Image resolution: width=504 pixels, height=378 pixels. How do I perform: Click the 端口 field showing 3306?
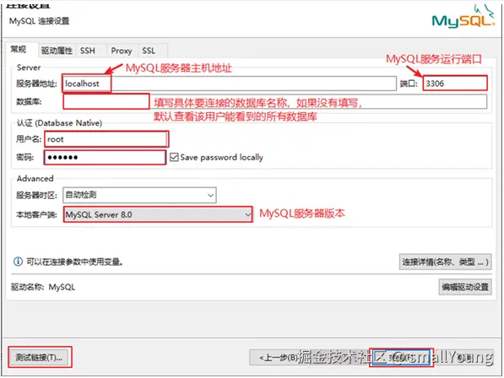tap(455, 84)
